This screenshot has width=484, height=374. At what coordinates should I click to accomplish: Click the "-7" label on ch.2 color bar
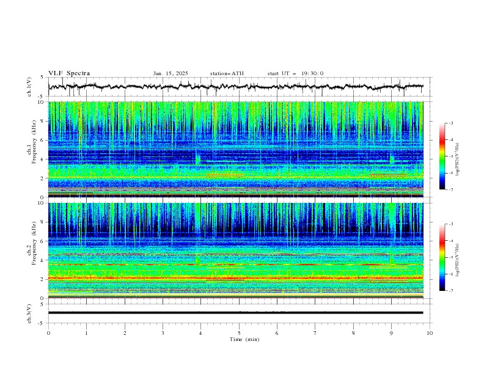[x=451, y=290]
